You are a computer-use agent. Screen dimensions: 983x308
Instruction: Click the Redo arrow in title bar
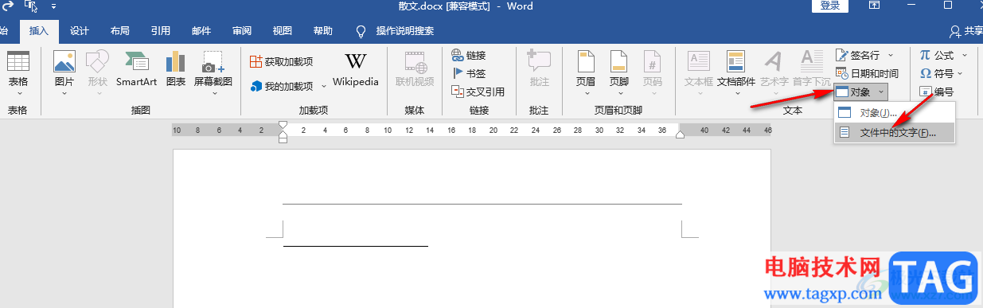[x=7, y=6]
